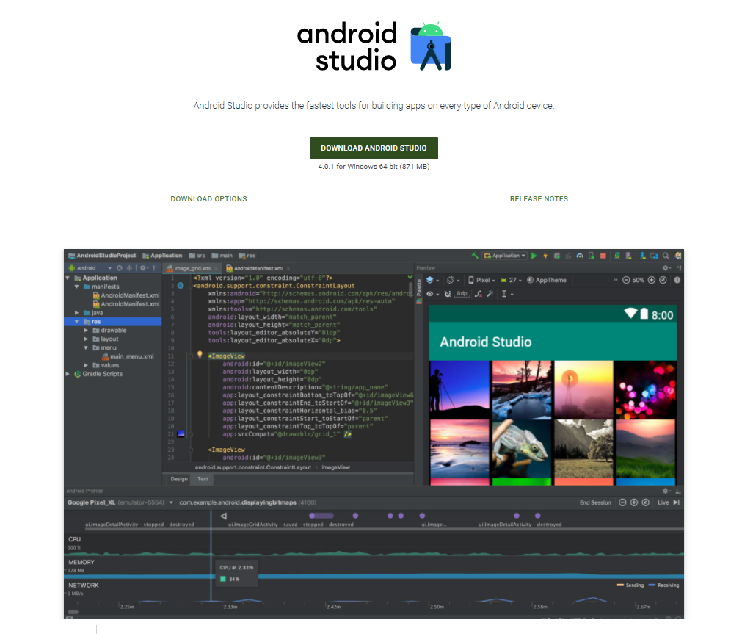742x634 pixels.
Task: Click the lightning Apply Changes icon
Action: [x=545, y=256]
